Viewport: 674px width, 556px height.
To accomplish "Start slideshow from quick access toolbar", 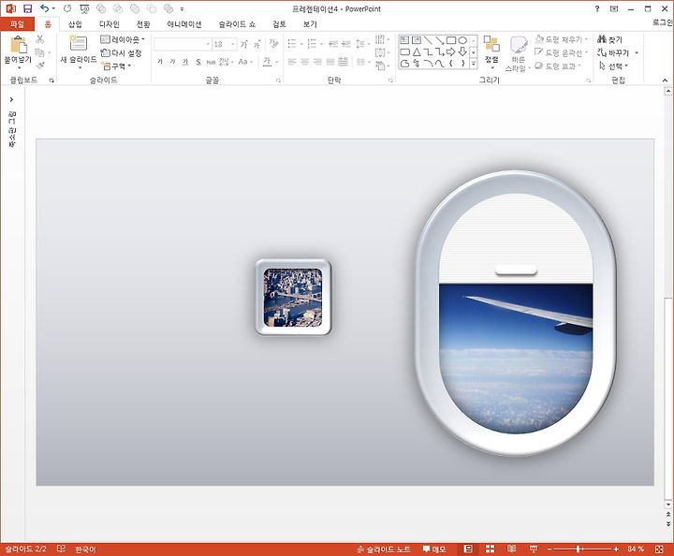I will tap(84, 8).
